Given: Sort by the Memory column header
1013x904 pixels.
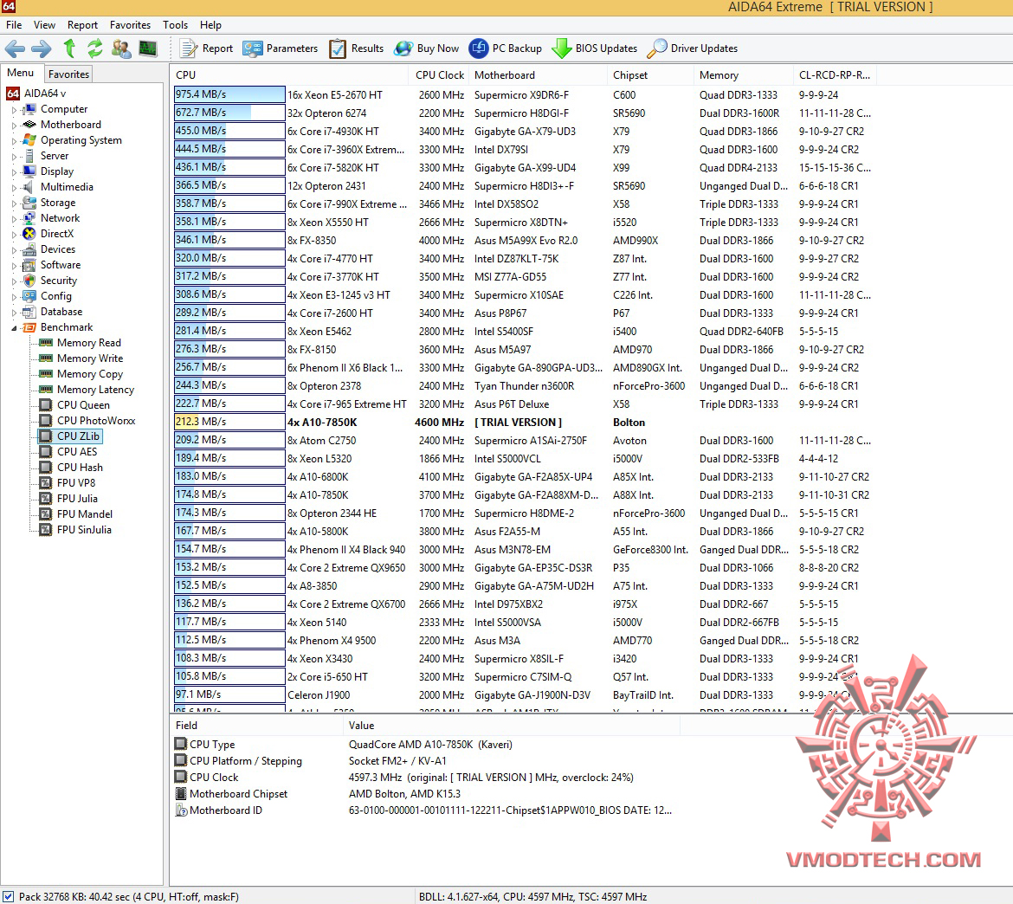Looking at the screenshot, I should coord(744,75).
